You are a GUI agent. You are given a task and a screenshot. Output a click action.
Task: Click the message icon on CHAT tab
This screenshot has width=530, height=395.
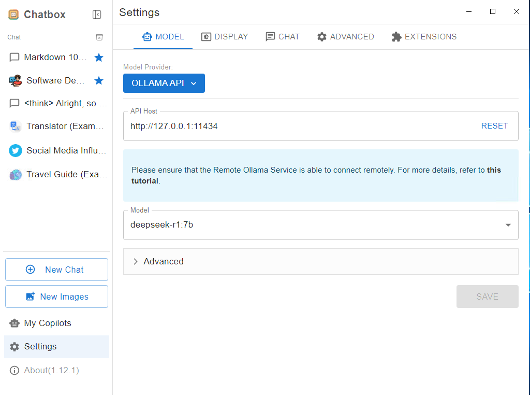point(270,37)
